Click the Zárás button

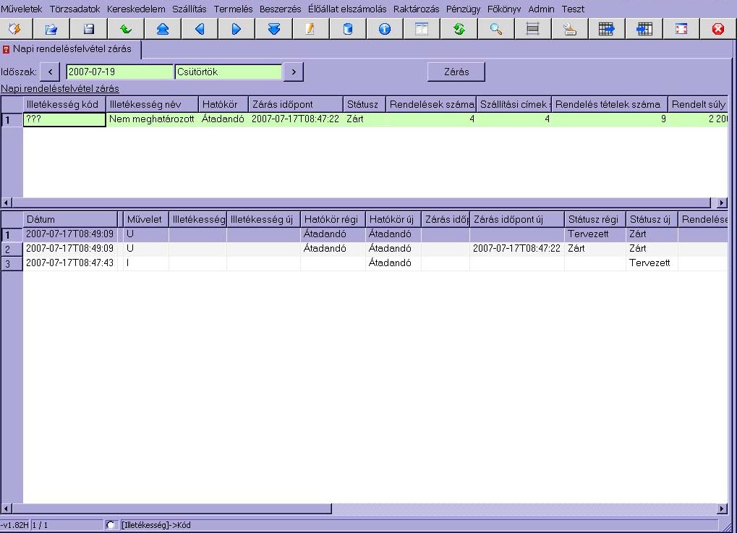tap(456, 72)
